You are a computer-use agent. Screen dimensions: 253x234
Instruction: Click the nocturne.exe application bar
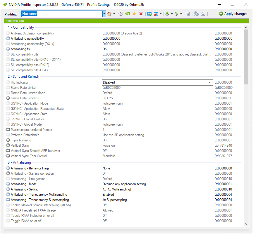pyautogui.click(x=126, y=21)
